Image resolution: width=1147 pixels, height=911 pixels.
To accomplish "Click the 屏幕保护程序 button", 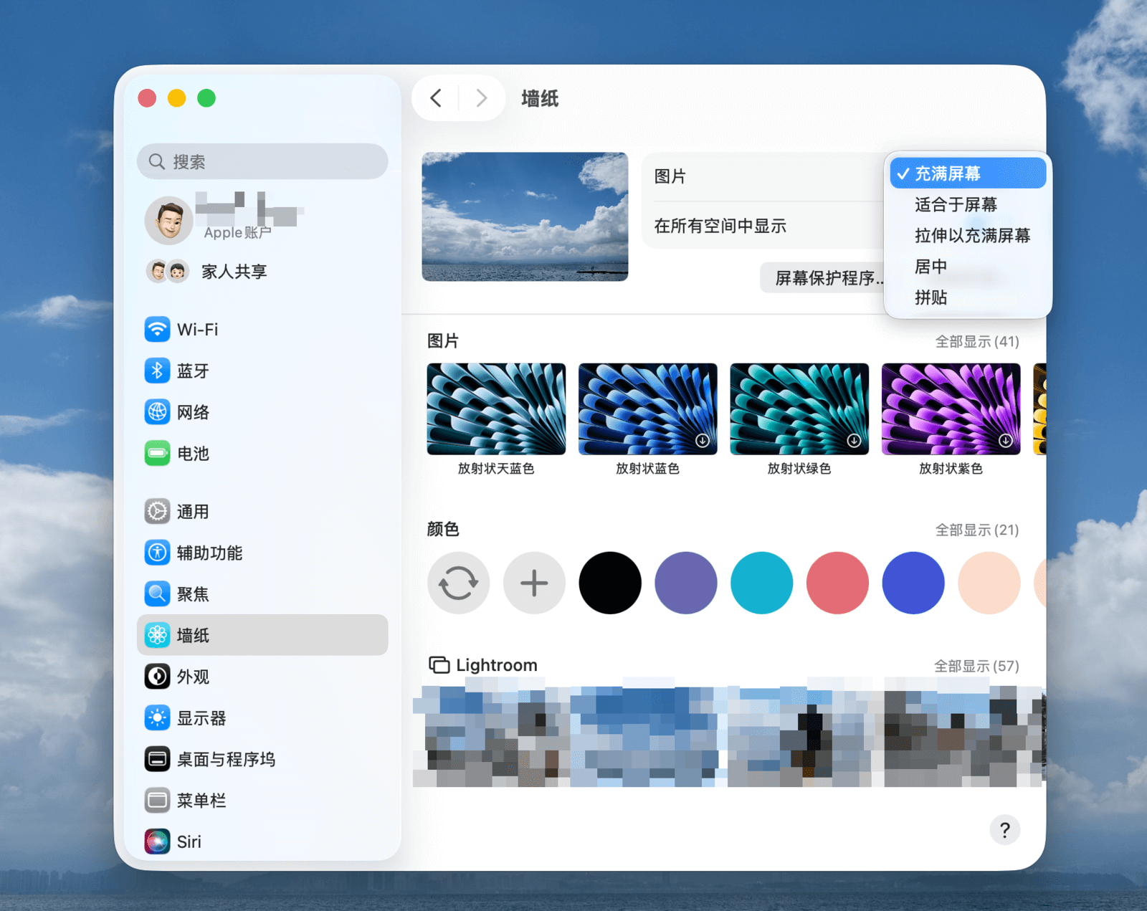I will (x=824, y=278).
